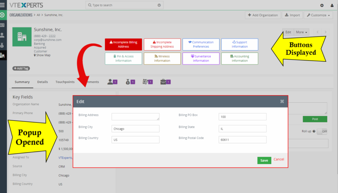
Task: Open the hamburger main menu
Action: 2,5
